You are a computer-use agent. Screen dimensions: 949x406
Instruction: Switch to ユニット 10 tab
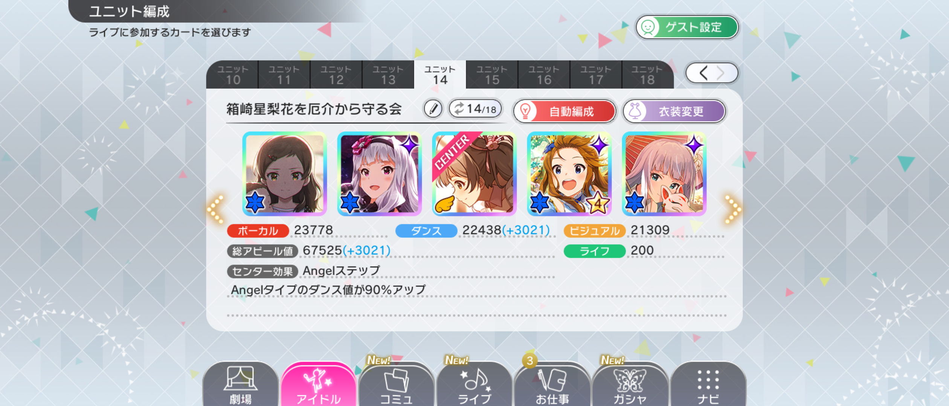(232, 74)
